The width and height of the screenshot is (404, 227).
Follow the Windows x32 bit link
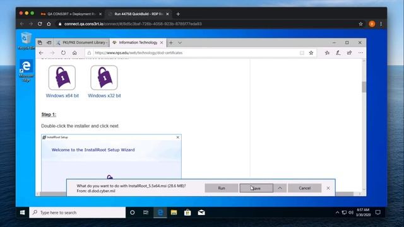[104, 95]
